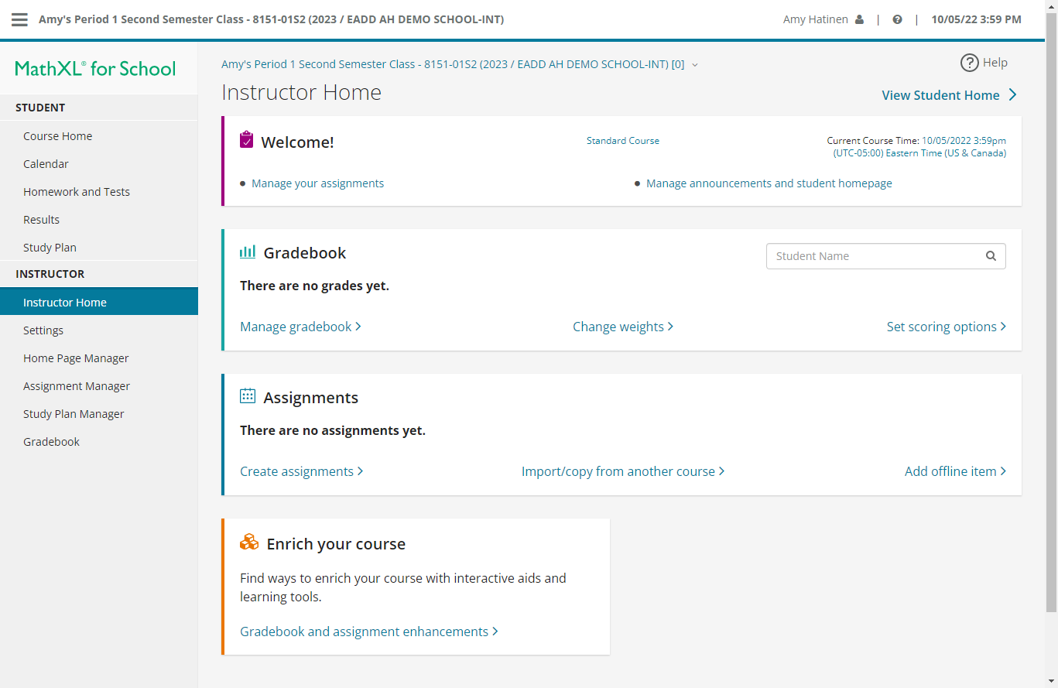The height and width of the screenshot is (688, 1058).
Task: Expand Set scoring options via its chevron
Action: click(x=1003, y=326)
